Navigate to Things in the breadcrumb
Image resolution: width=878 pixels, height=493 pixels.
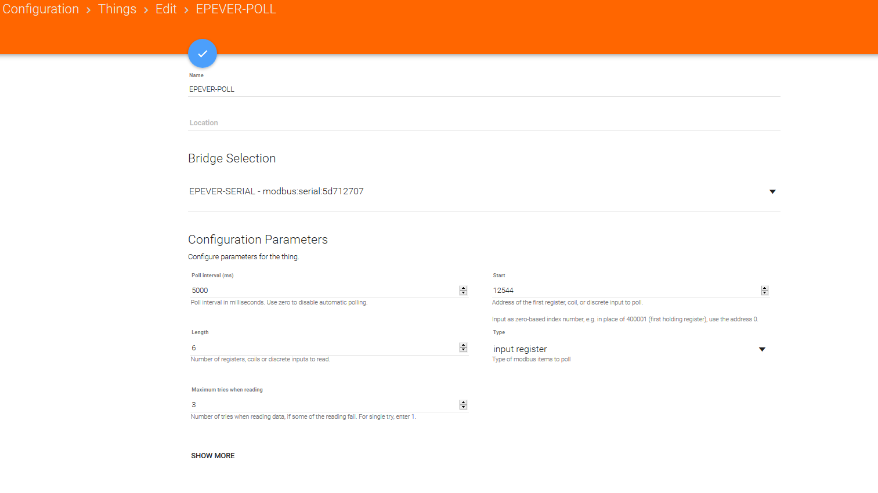pos(117,9)
